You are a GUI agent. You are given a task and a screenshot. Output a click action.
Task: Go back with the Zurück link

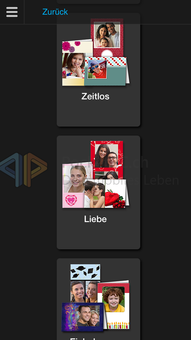click(55, 12)
